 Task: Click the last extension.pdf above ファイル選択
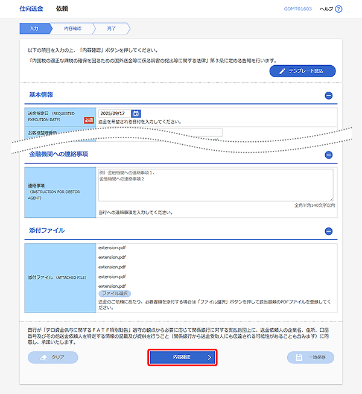(112, 286)
